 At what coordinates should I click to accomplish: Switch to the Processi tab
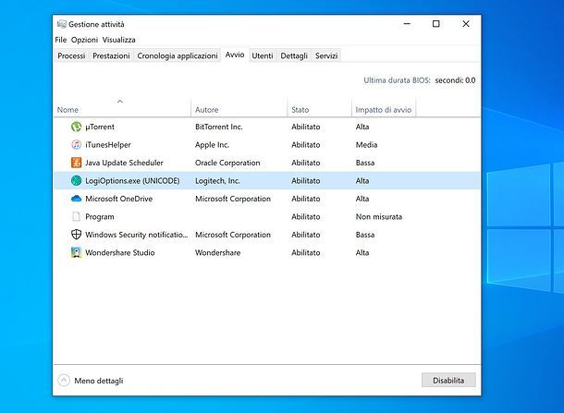pos(71,55)
